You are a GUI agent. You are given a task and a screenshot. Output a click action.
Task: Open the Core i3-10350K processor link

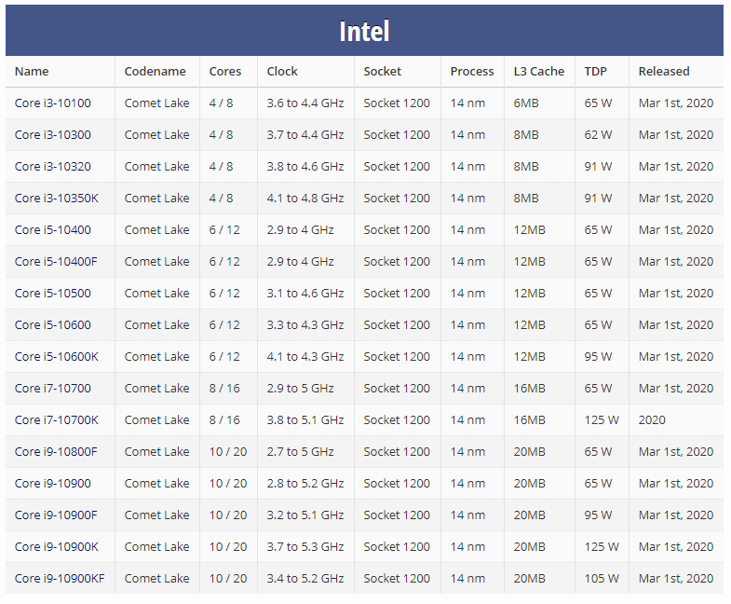point(57,199)
